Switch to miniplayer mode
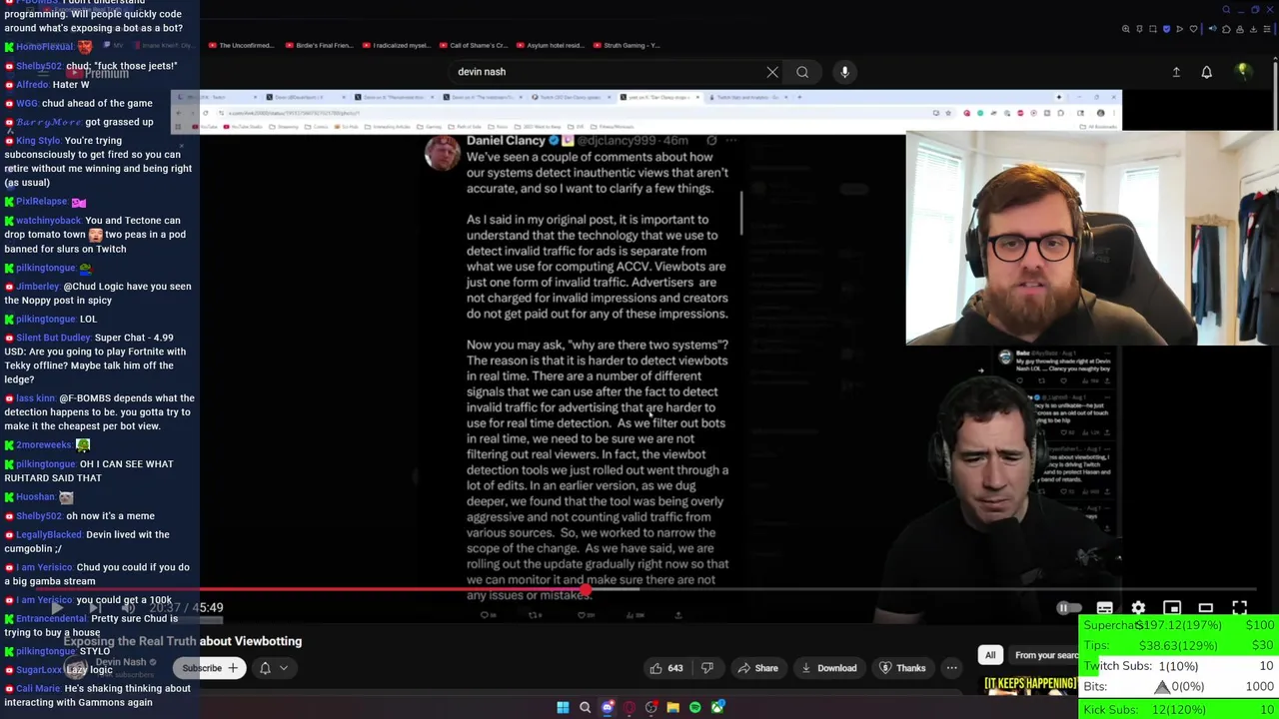The image size is (1279, 719). click(1172, 607)
